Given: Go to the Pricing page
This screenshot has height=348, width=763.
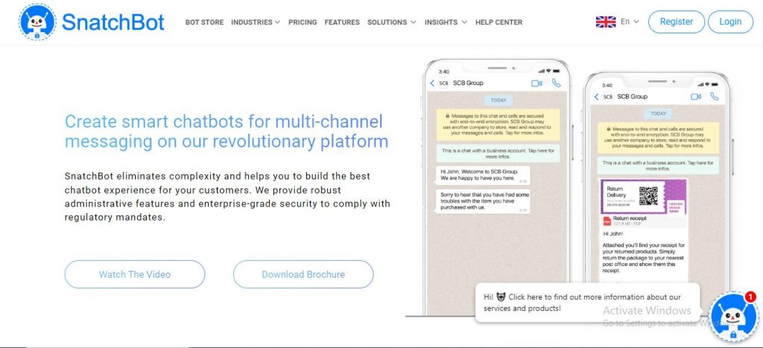Looking at the screenshot, I should (x=303, y=22).
